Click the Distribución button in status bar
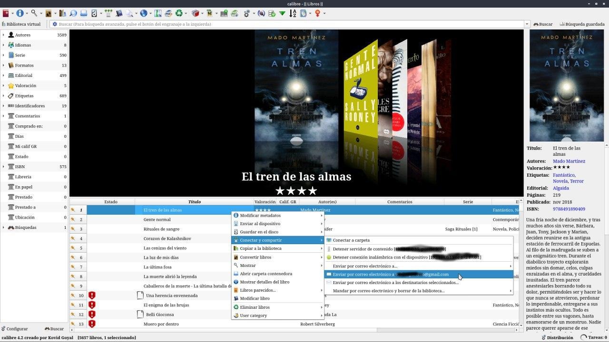The height and width of the screenshot is (342, 609). (x=557, y=338)
